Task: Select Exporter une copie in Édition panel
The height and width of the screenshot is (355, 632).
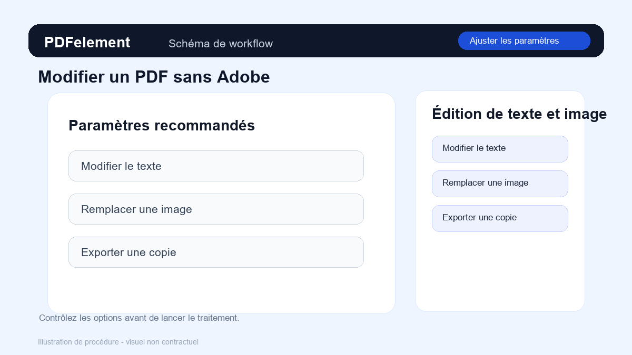Action: point(500,219)
